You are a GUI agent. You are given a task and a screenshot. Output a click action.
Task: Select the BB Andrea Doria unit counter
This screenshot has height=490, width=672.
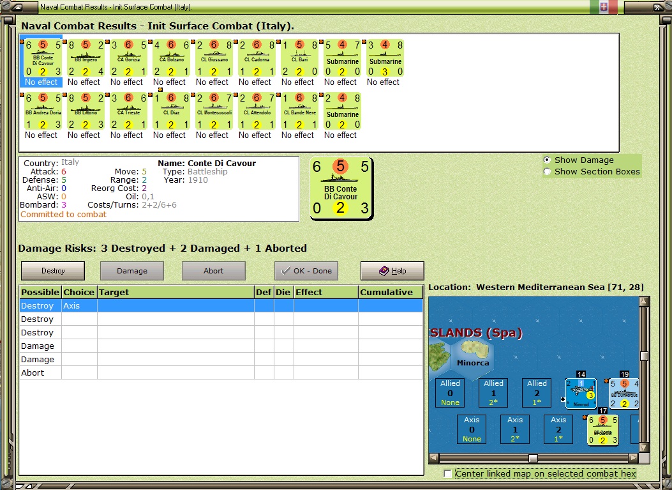pos(42,111)
